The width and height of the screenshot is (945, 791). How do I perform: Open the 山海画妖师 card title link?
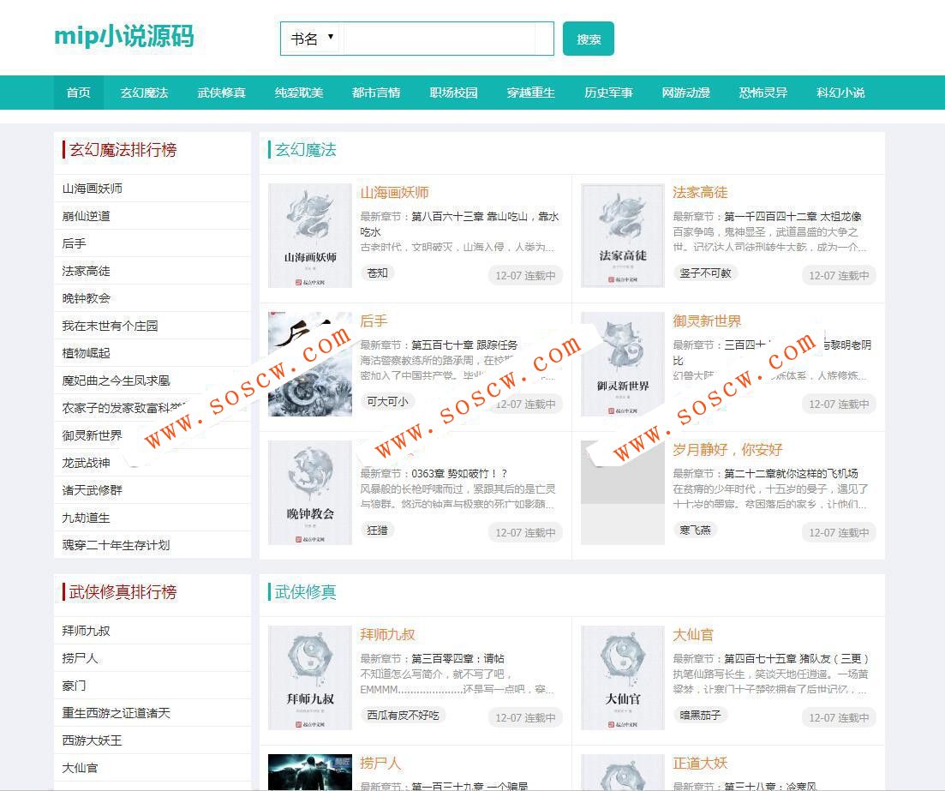[394, 193]
